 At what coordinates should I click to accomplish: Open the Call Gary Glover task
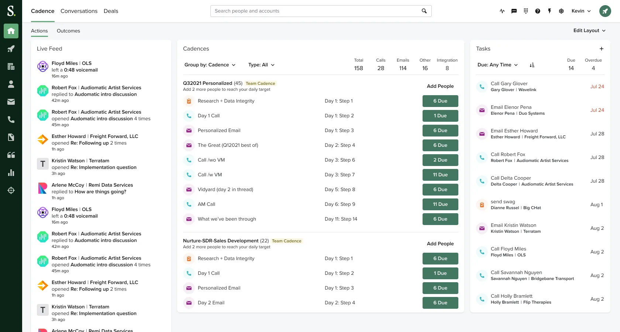pyautogui.click(x=509, y=84)
